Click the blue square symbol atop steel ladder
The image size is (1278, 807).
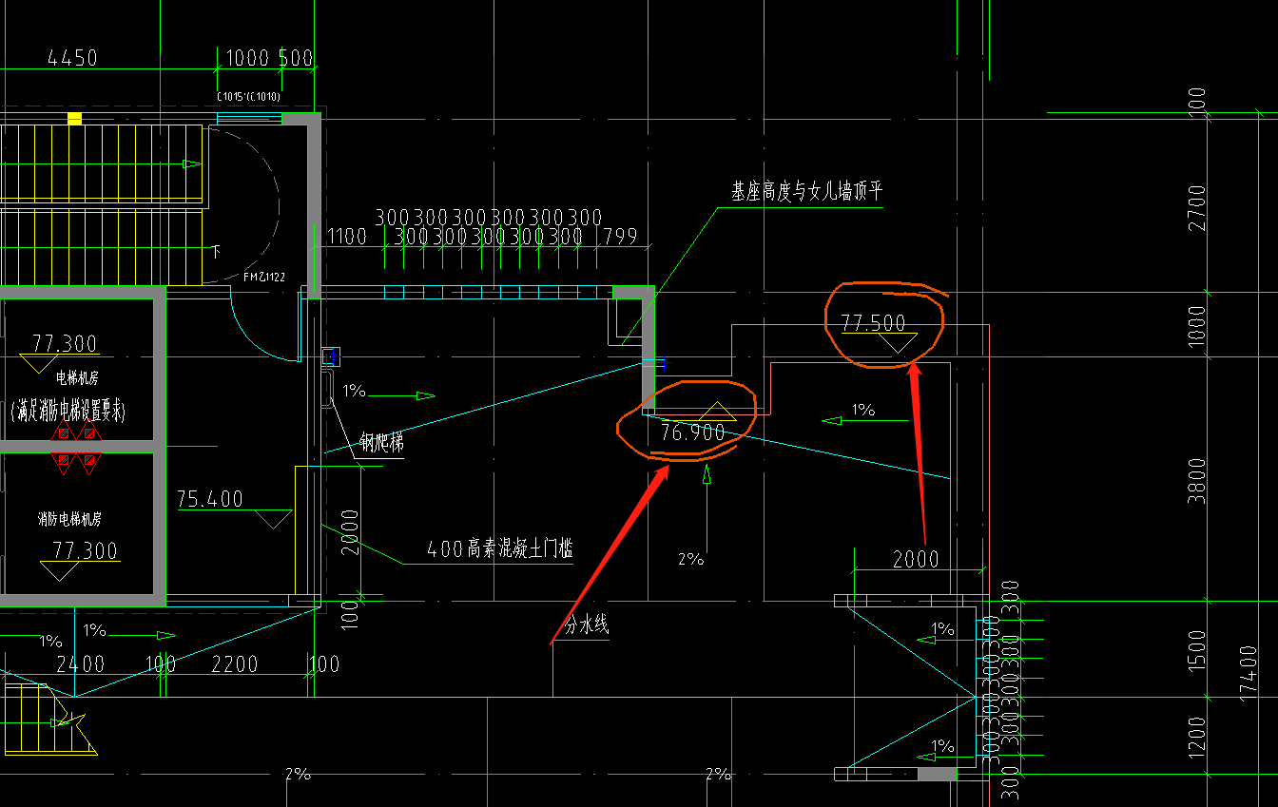[331, 356]
